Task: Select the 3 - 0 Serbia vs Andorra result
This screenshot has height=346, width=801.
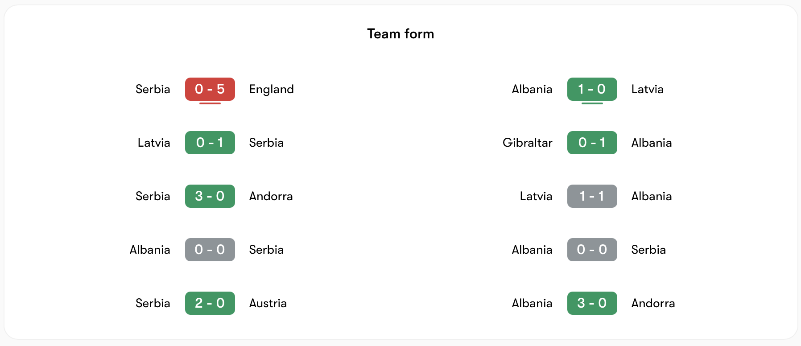Action: (210, 196)
